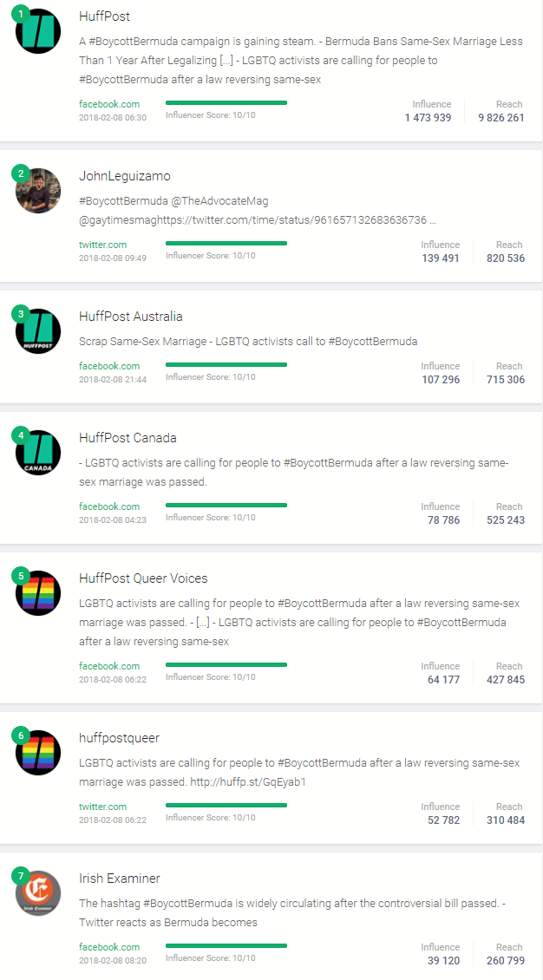Screen dimensions: 543x980
Task: Click JohnLeguizamo's influencer score bar
Action: coord(226,243)
